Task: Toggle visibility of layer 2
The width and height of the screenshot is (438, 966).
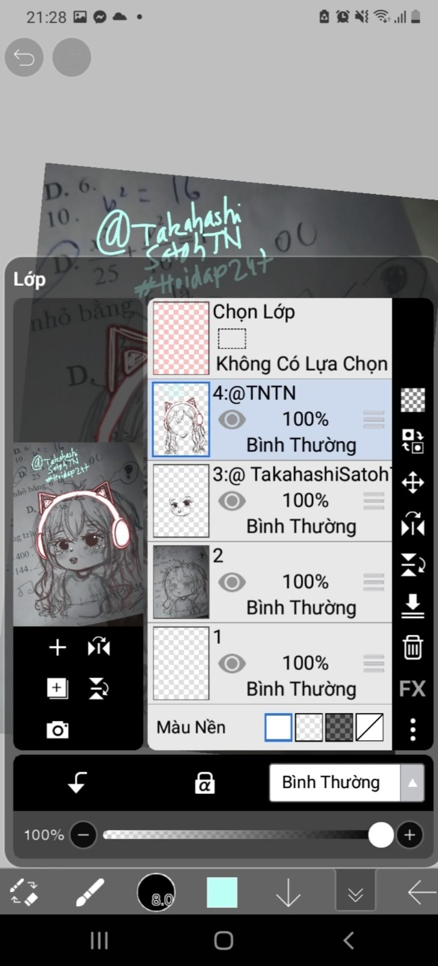Action: pos(232,582)
